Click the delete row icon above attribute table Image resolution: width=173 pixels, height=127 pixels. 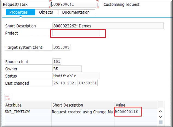point(8,97)
